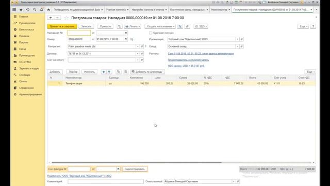Open table Еще menu dropdown
The image size is (330, 186).
coord(310,72)
